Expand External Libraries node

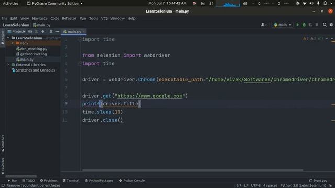(8, 65)
